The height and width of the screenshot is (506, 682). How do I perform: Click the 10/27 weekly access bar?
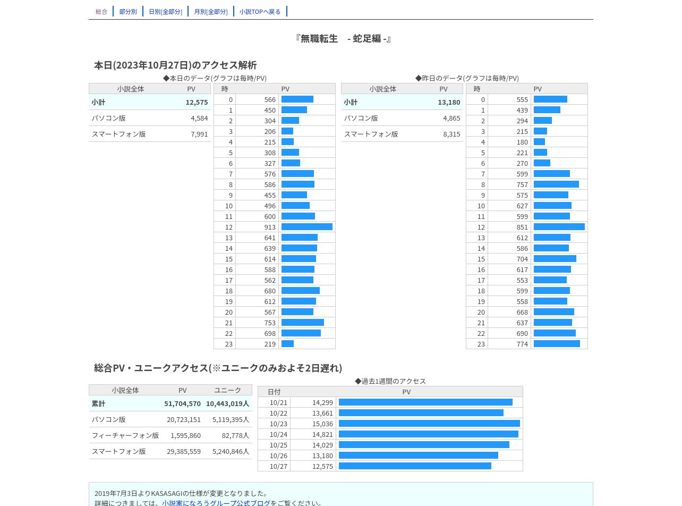pos(415,466)
